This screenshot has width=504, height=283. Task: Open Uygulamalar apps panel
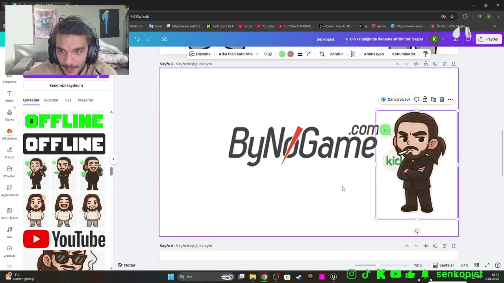point(9,191)
